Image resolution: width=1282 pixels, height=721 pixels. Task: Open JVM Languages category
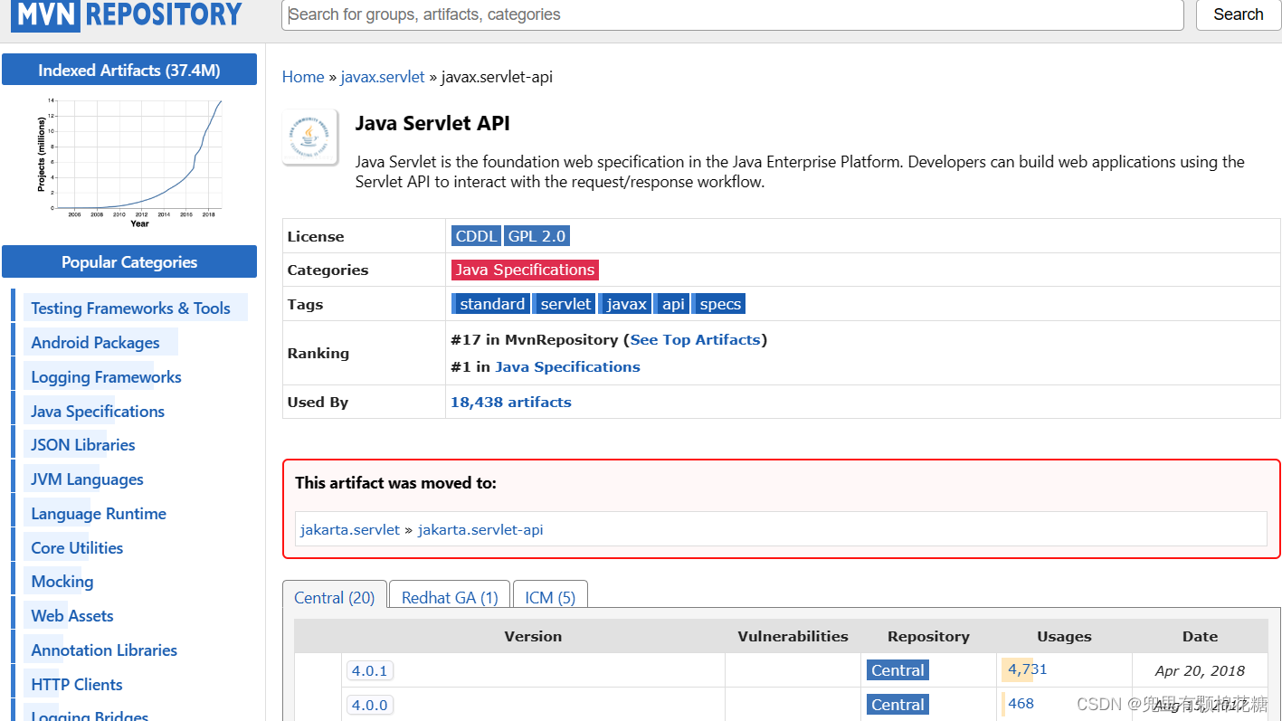point(87,479)
